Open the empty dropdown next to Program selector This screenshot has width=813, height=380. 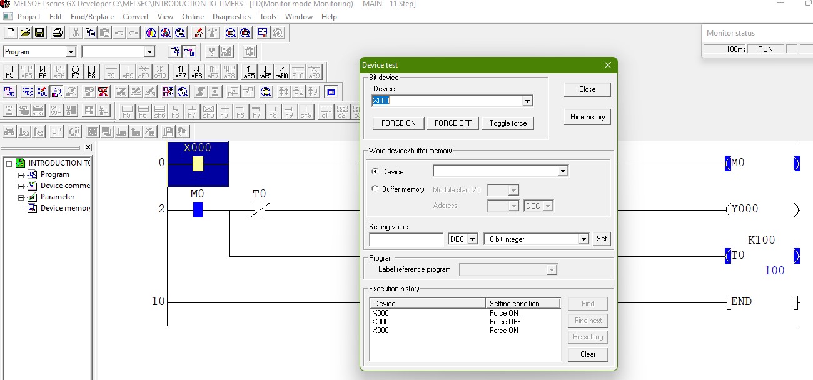149,52
